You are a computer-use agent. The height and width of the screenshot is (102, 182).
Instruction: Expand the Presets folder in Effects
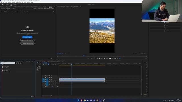[x=1, y=65]
